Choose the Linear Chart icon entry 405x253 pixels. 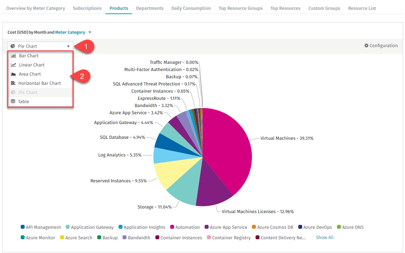(x=13, y=65)
